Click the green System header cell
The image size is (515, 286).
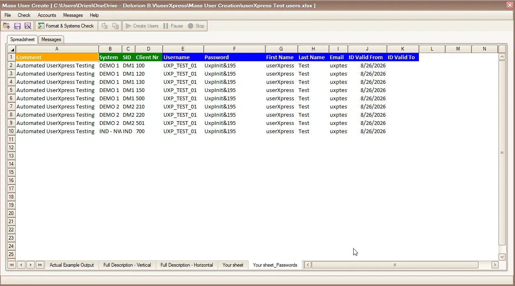[x=110, y=57]
